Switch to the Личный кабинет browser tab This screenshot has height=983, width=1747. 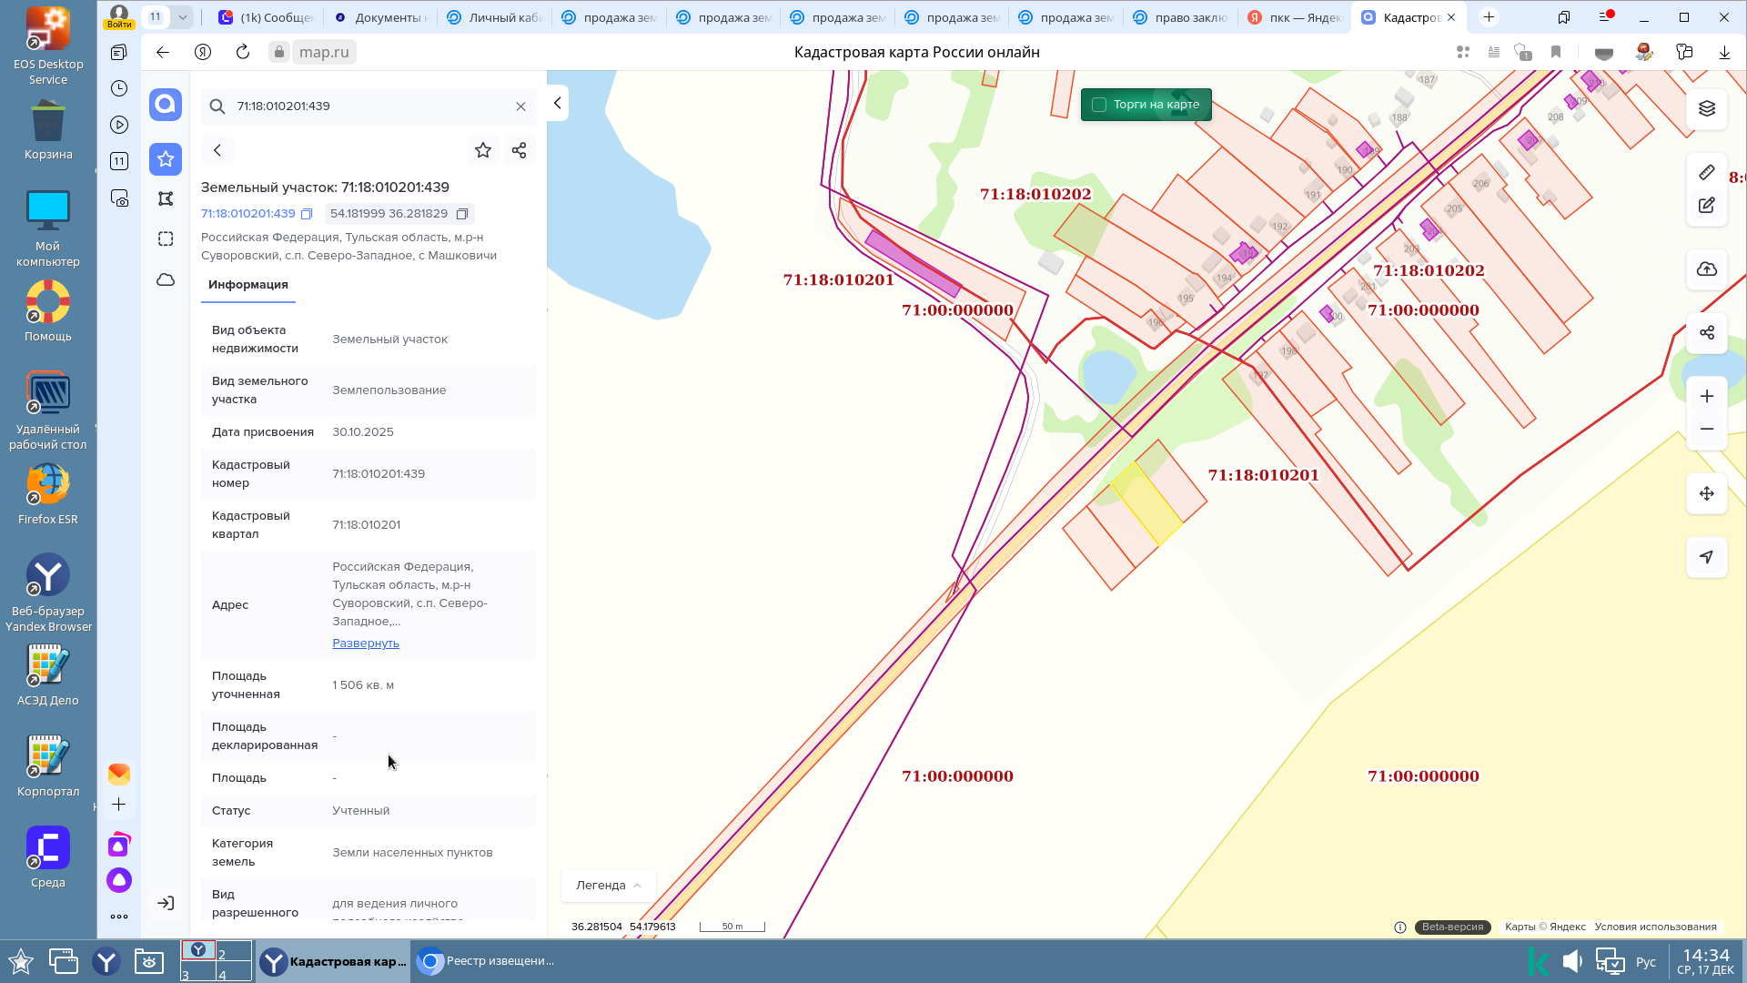[494, 17]
